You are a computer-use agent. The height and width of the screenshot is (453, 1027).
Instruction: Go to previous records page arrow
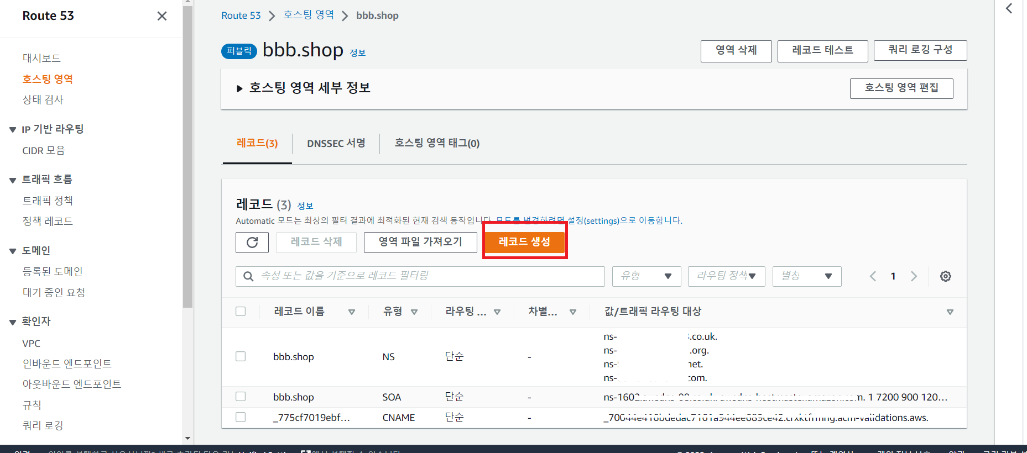873,276
